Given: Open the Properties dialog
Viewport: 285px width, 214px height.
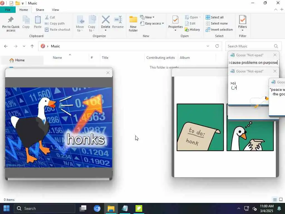Looking at the screenshot, I should click(175, 23).
